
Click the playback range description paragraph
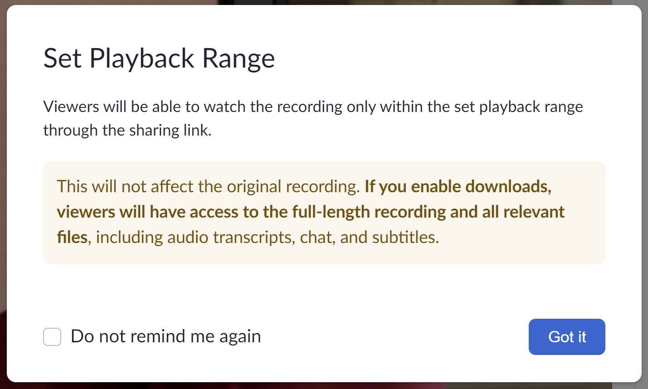click(313, 118)
